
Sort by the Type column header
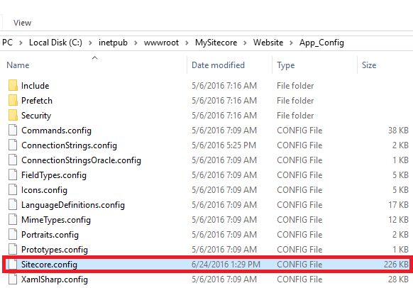(286, 65)
